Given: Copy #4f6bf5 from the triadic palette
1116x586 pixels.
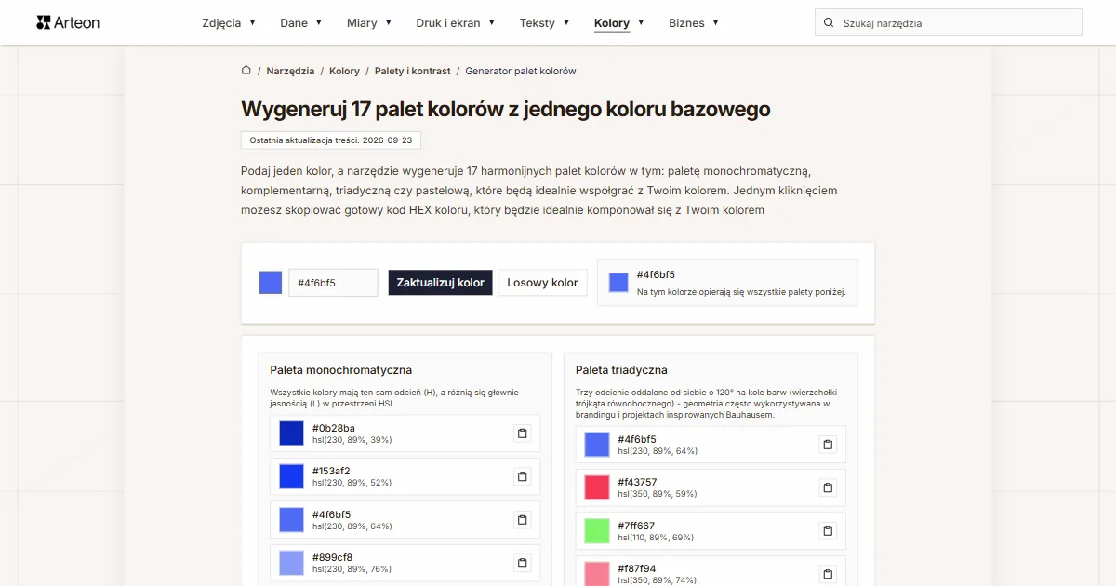Looking at the screenshot, I should tap(828, 445).
